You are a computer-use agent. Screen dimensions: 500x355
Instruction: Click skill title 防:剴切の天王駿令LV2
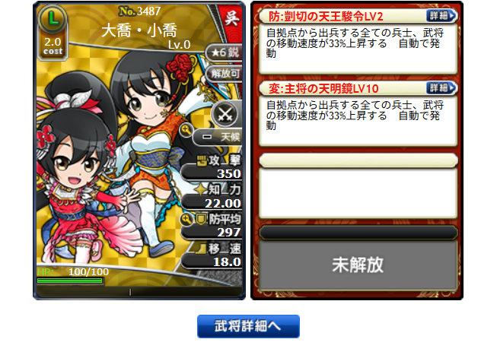coord(326,16)
